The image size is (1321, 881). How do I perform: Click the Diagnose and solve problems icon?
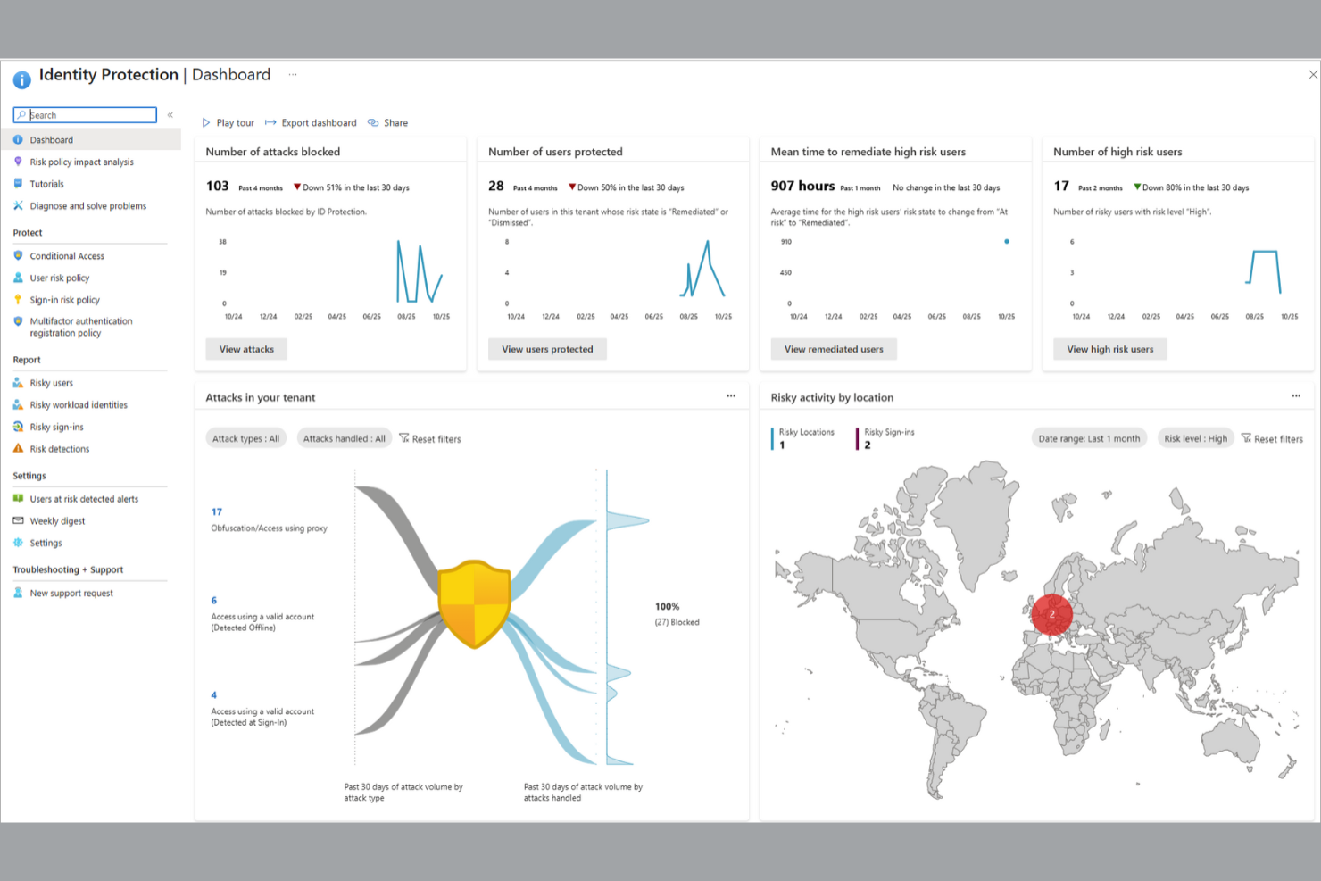pos(18,205)
